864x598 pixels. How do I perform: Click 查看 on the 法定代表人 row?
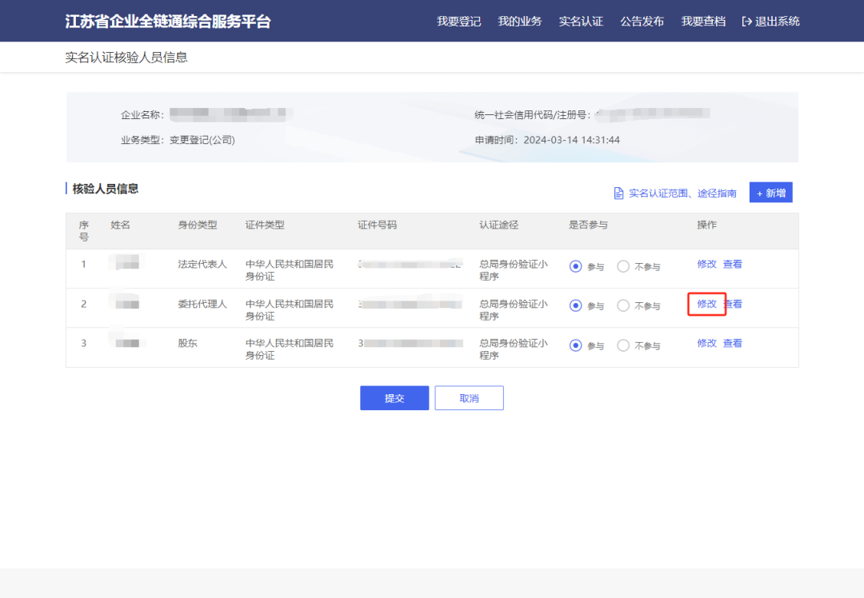point(731,263)
